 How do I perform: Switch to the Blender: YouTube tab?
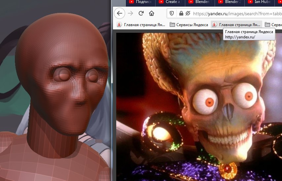tap(200, 2)
